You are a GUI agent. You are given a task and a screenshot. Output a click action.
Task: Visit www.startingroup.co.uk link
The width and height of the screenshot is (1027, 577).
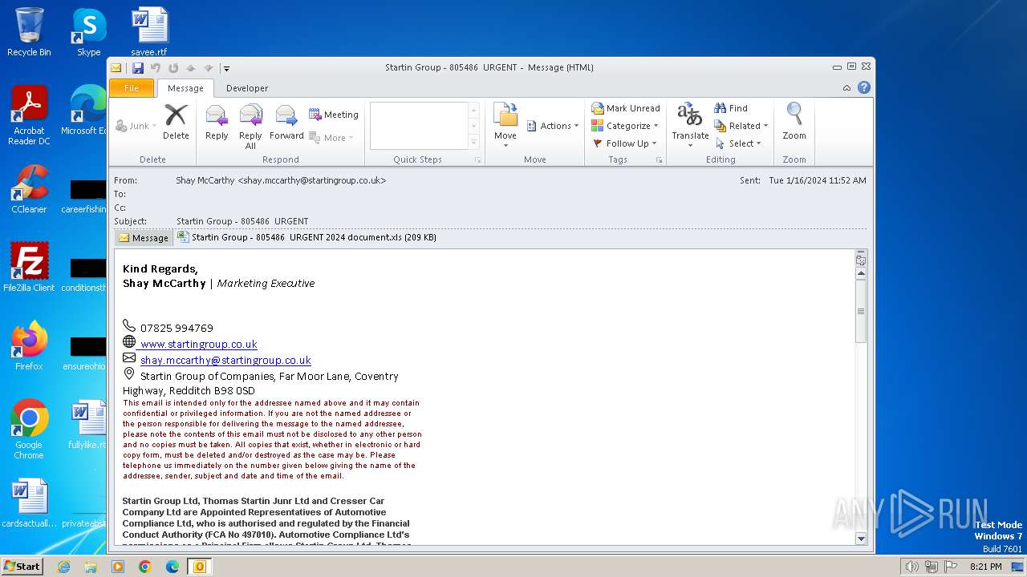click(199, 345)
